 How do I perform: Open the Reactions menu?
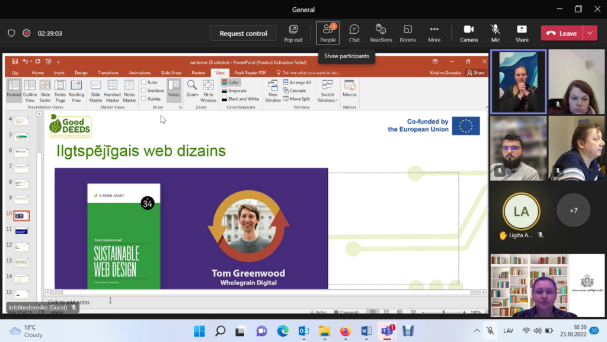coord(381,33)
